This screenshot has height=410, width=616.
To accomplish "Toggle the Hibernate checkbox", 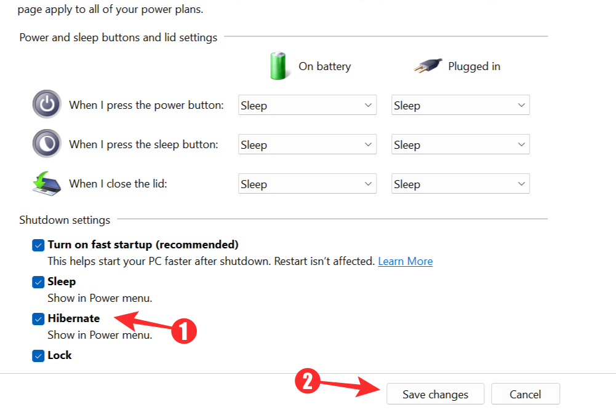I will coord(39,319).
